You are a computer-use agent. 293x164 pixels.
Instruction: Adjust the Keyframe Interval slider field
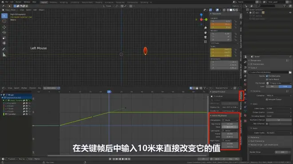click(279, 120)
